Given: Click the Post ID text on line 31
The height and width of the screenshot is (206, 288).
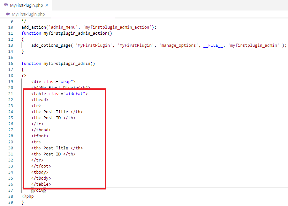Looking at the screenshot, I should [x=52, y=154].
